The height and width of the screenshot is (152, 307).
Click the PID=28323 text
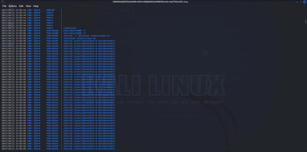[x=52, y=61]
